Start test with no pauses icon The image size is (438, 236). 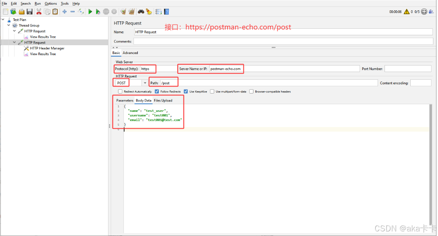pos(98,12)
